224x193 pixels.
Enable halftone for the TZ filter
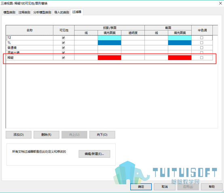pos(202,38)
